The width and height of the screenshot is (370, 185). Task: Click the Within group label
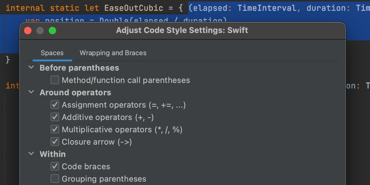click(52, 154)
